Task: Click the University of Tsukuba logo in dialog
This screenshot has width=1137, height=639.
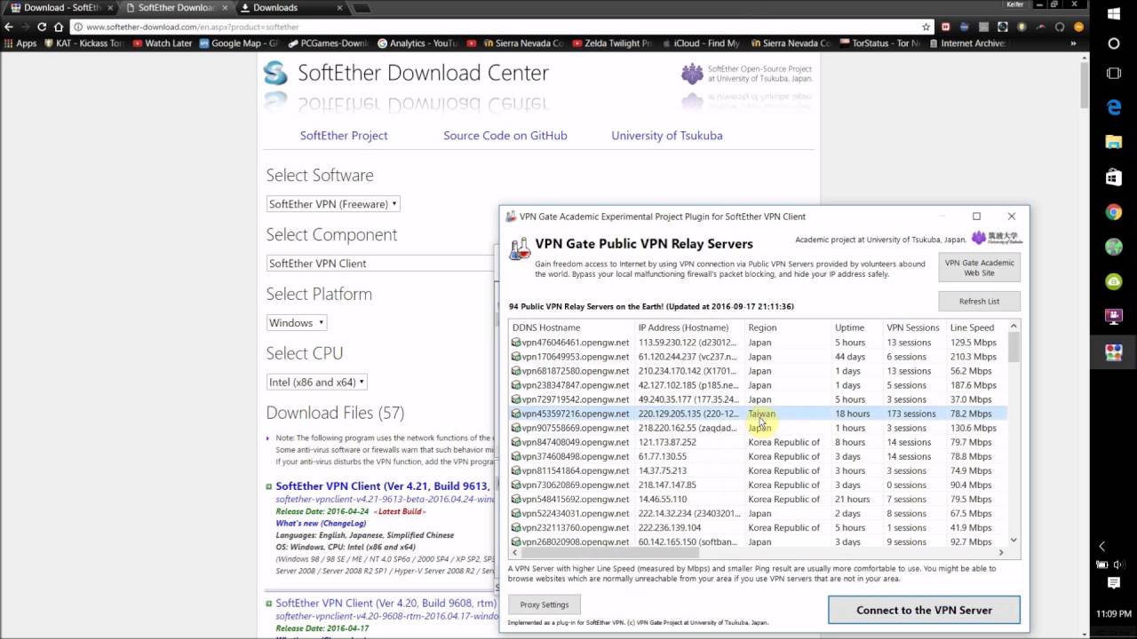Action: (x=997, y=238)
